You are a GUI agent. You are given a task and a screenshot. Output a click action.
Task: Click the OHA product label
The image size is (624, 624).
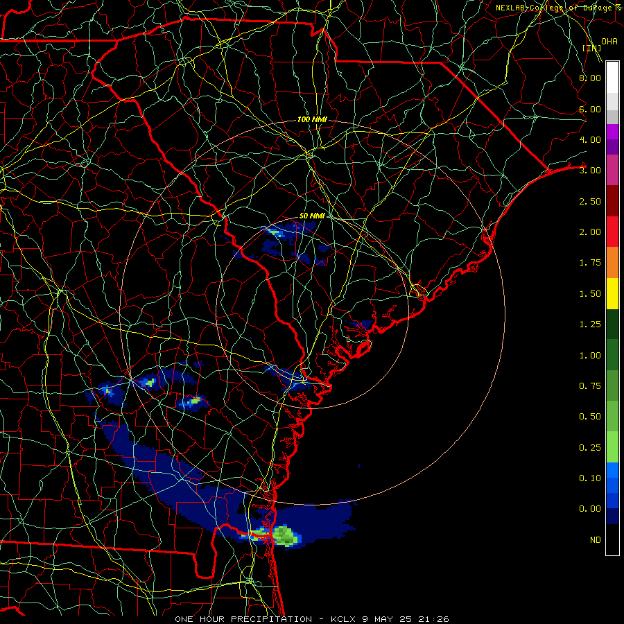click(609, 41)
